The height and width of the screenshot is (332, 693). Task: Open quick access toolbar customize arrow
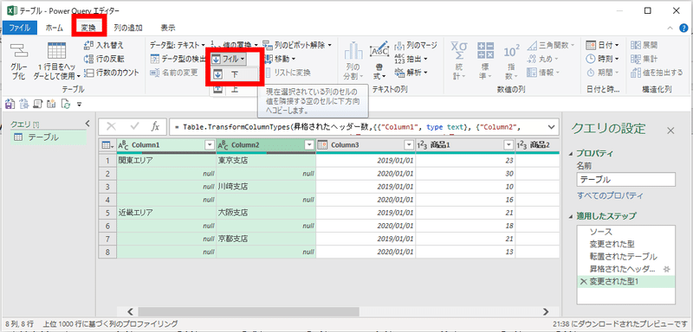[80, 105]
